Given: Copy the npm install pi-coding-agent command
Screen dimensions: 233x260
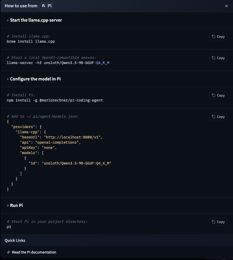Looking at the screenshot, I should point(218,95).
